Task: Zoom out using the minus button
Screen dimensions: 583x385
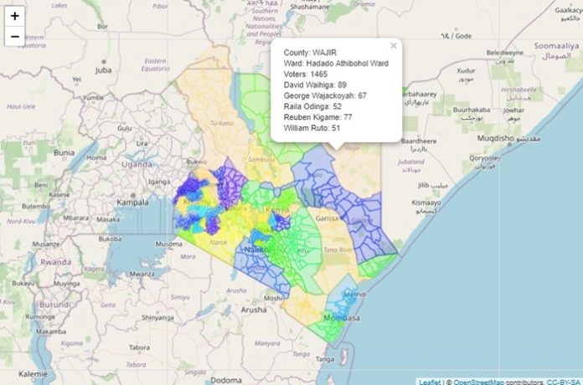Action: (x=15, y=37)
